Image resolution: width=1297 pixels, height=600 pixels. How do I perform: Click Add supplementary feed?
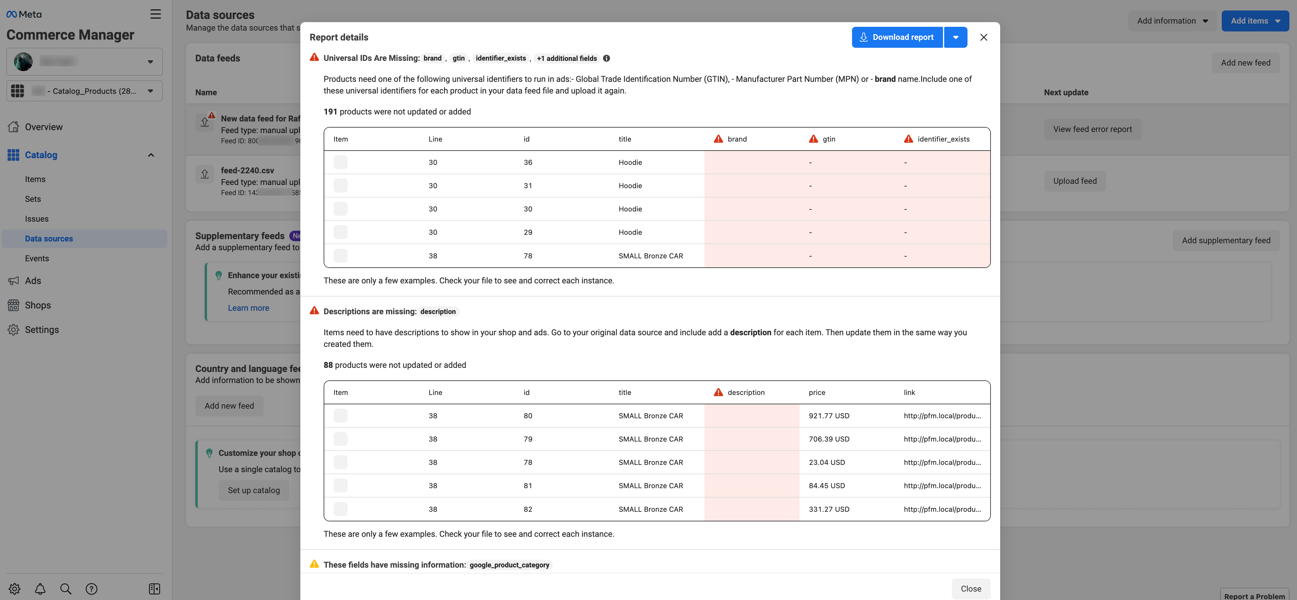pos(1226,240)
